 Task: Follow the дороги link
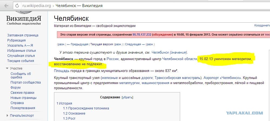(x=147, y=78)
